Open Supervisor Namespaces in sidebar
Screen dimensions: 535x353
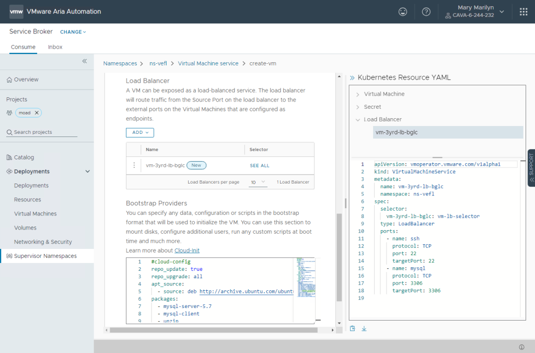click(x=45, y=256)
